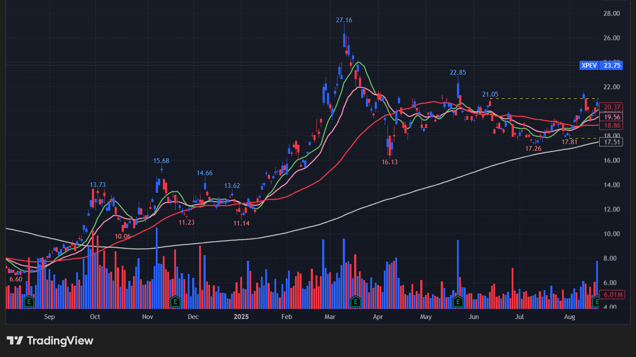Click the earnings E marker in late March

tap(355, 302)
